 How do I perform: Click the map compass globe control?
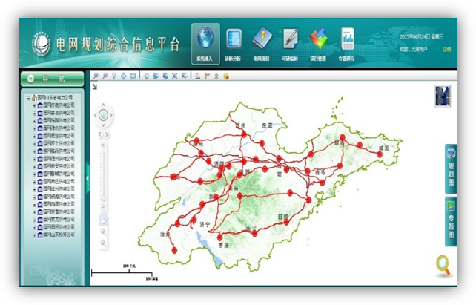pyautogui.click(x=103, y=115)
